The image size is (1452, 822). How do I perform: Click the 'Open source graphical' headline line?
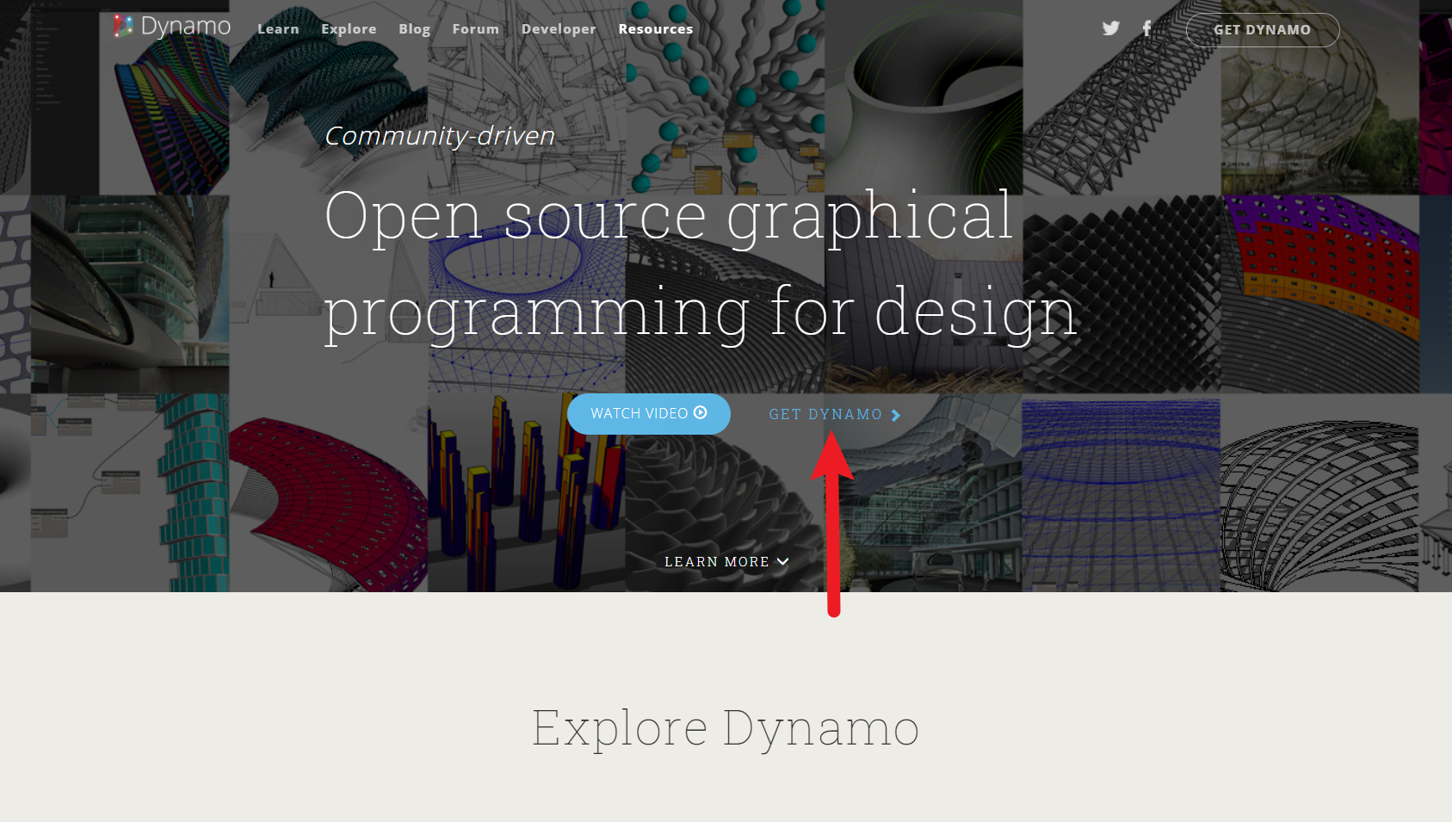(669, 217)
